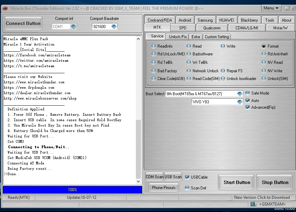296x212 pixels.
Task: Click the Ready(MTK) status text
Action: (x=19, y=197)
